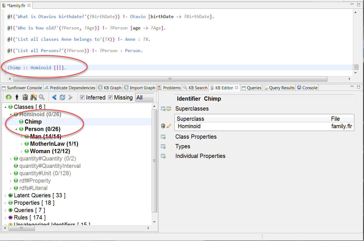Switch to the Problems tab
Screen dimensions: 364x241
pyautogui.click(x=169, y=88)
